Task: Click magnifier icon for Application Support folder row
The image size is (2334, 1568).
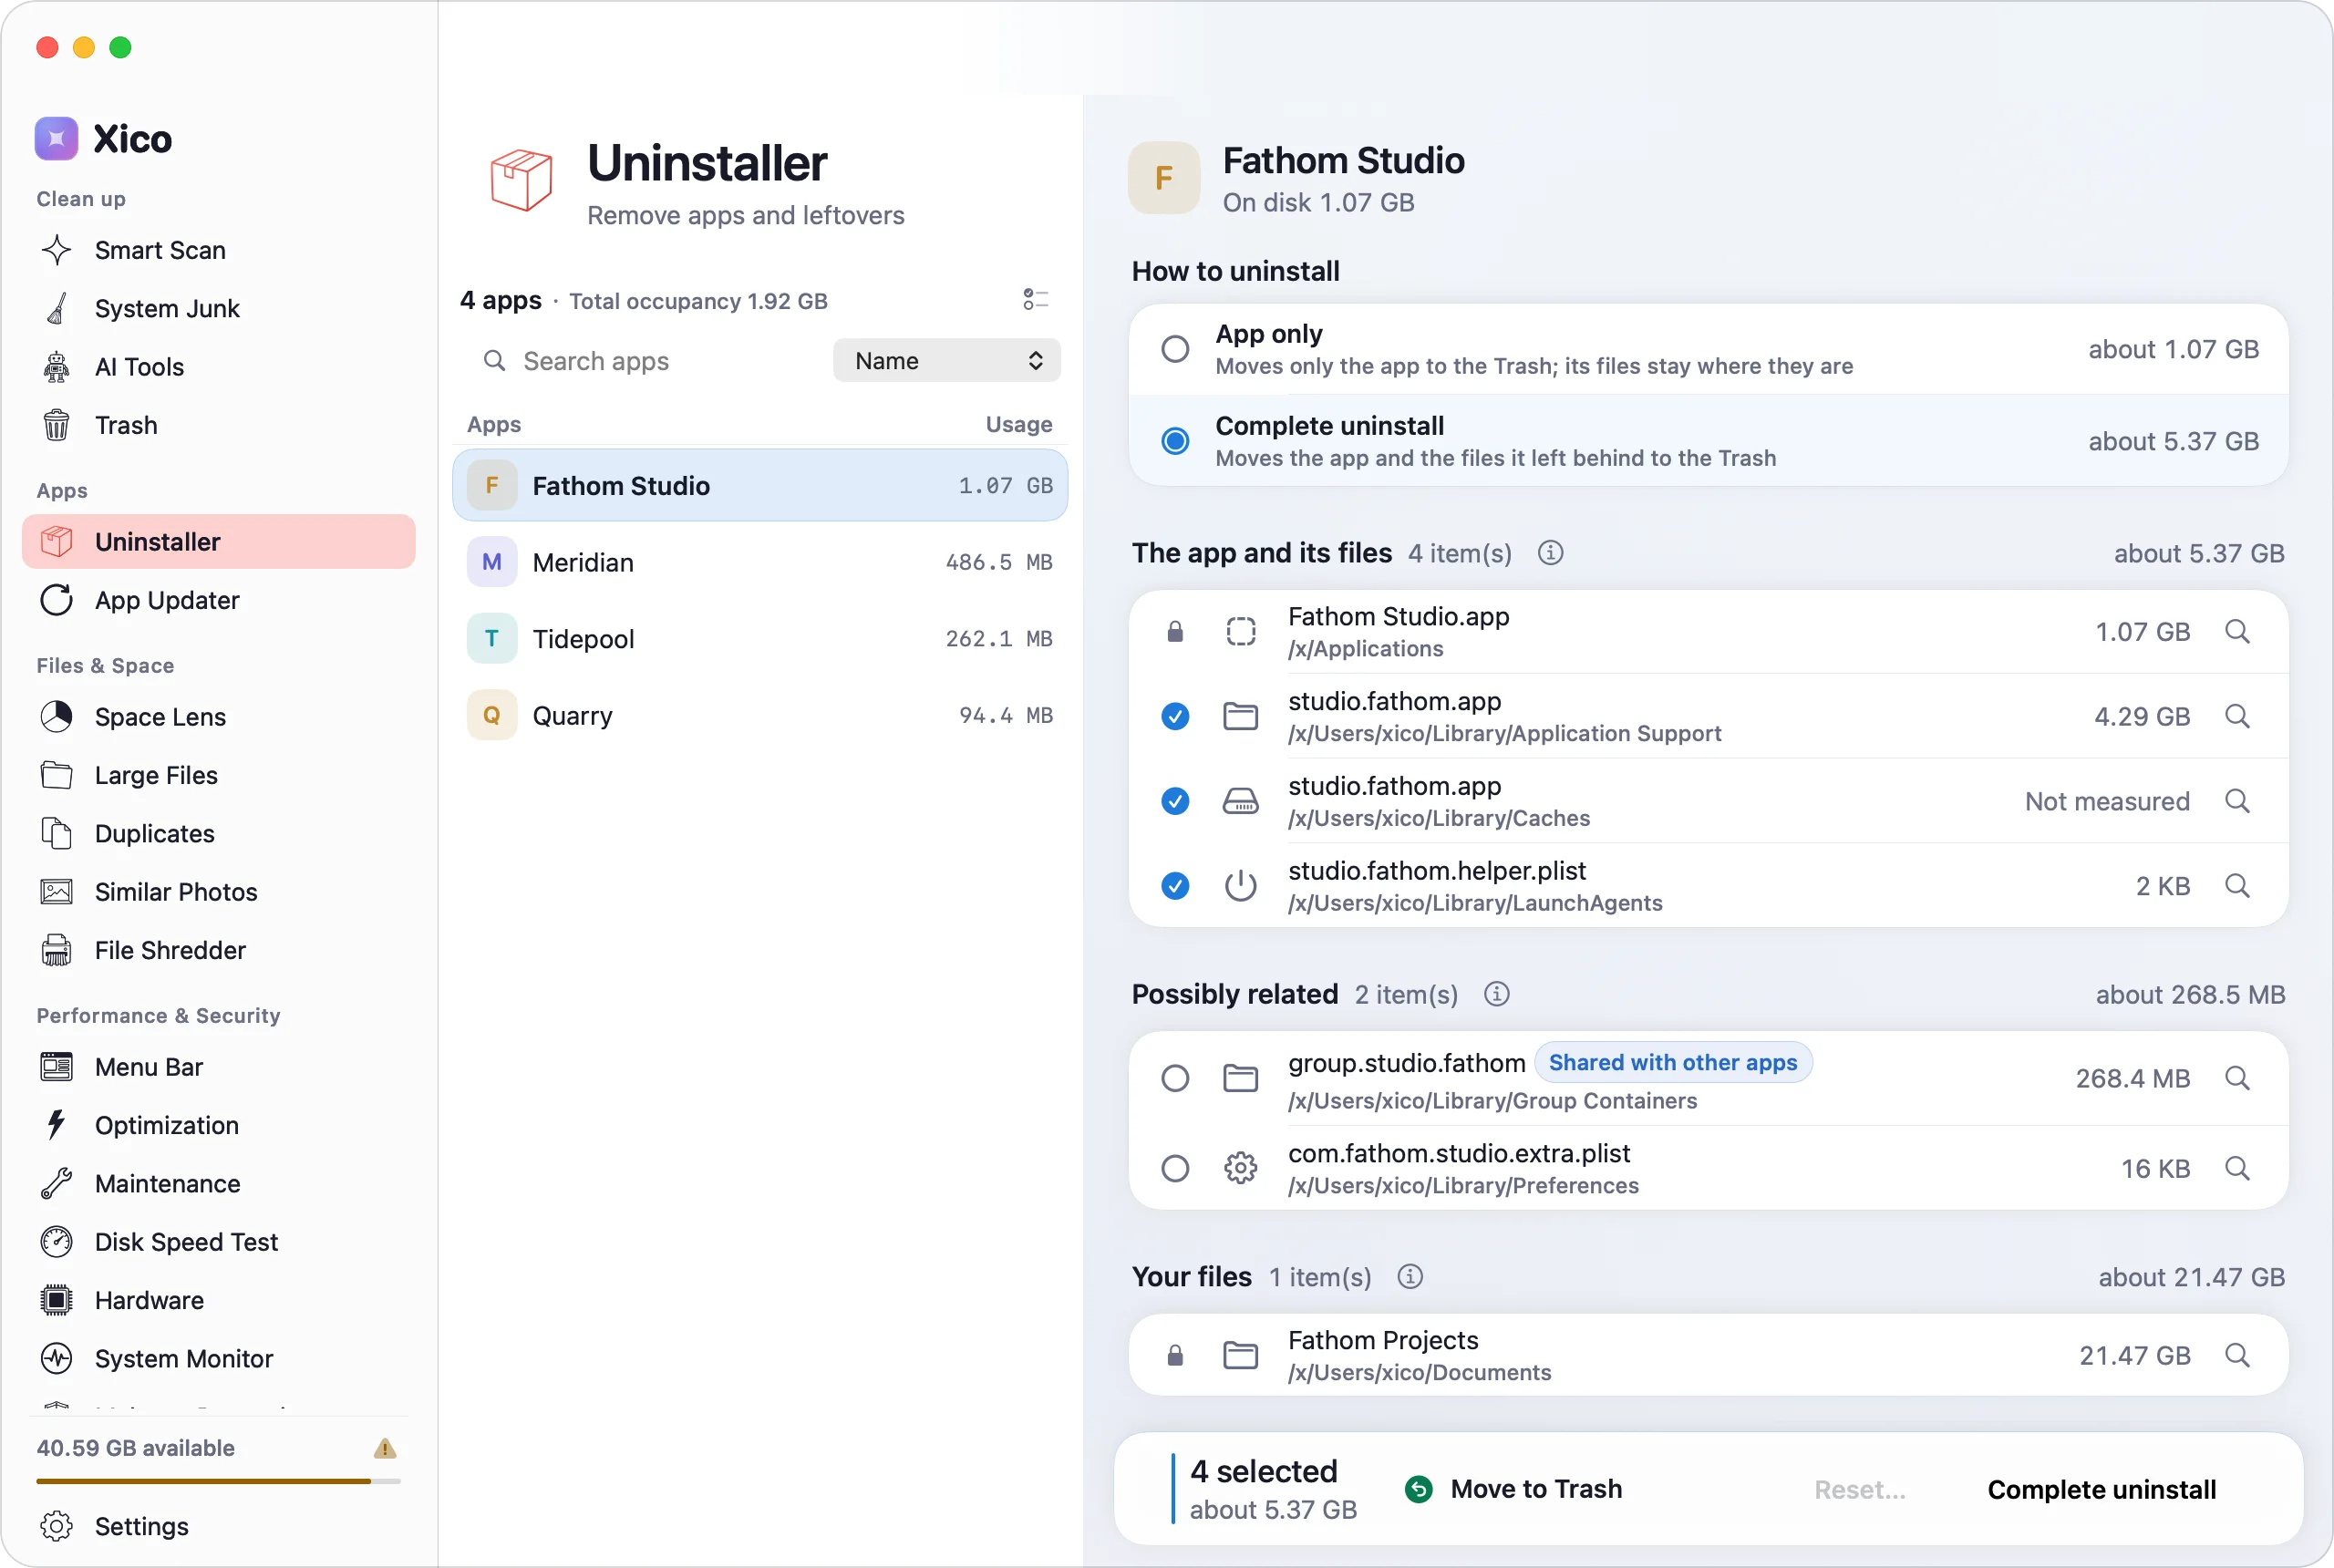Action: [2236, 716]
